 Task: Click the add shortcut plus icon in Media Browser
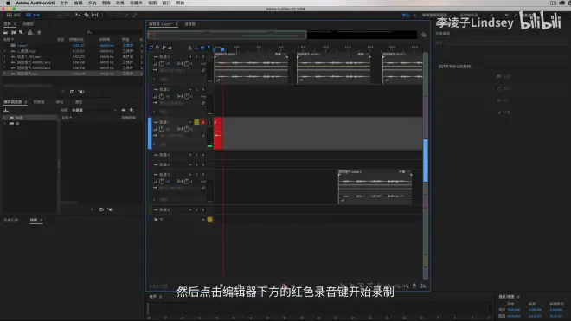point(132,110)
